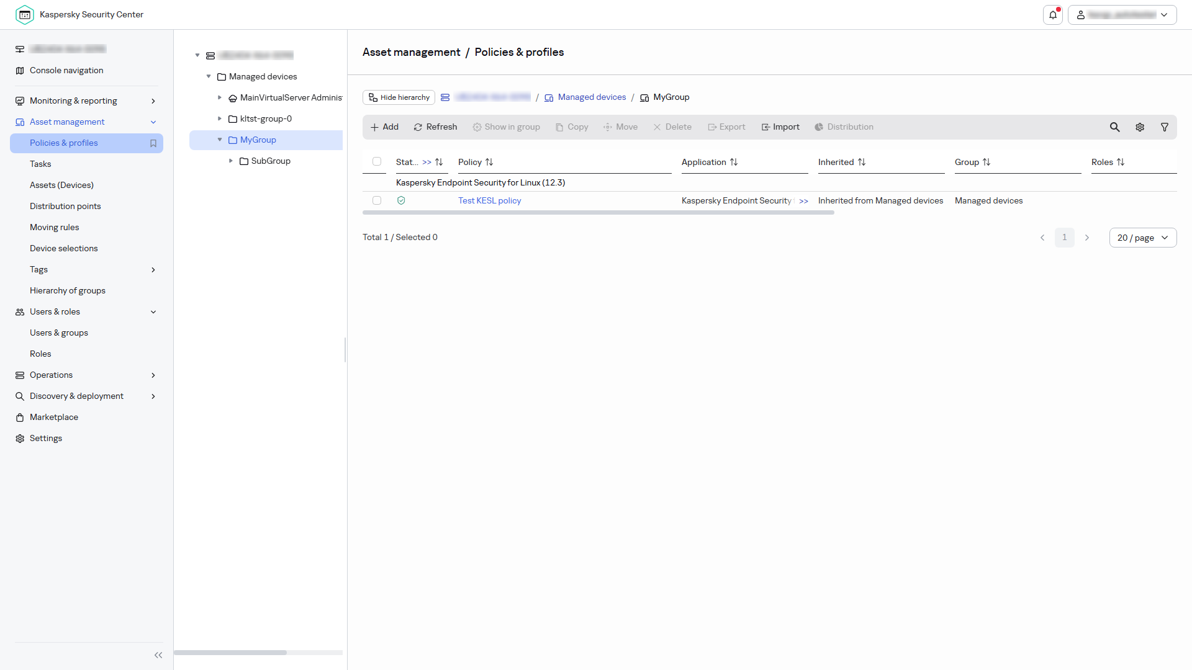
Task: Click the bookmark icon on Policies & profiles
Action: point(153,143)
